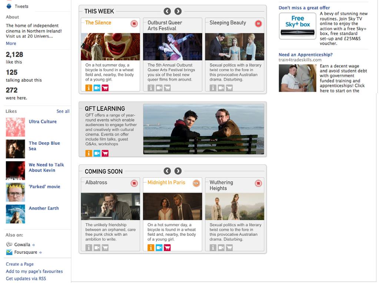Open info icon for Wuthering Heights
Image resolution: width=379 pixels, height=283 pixels.
point(213,248)
